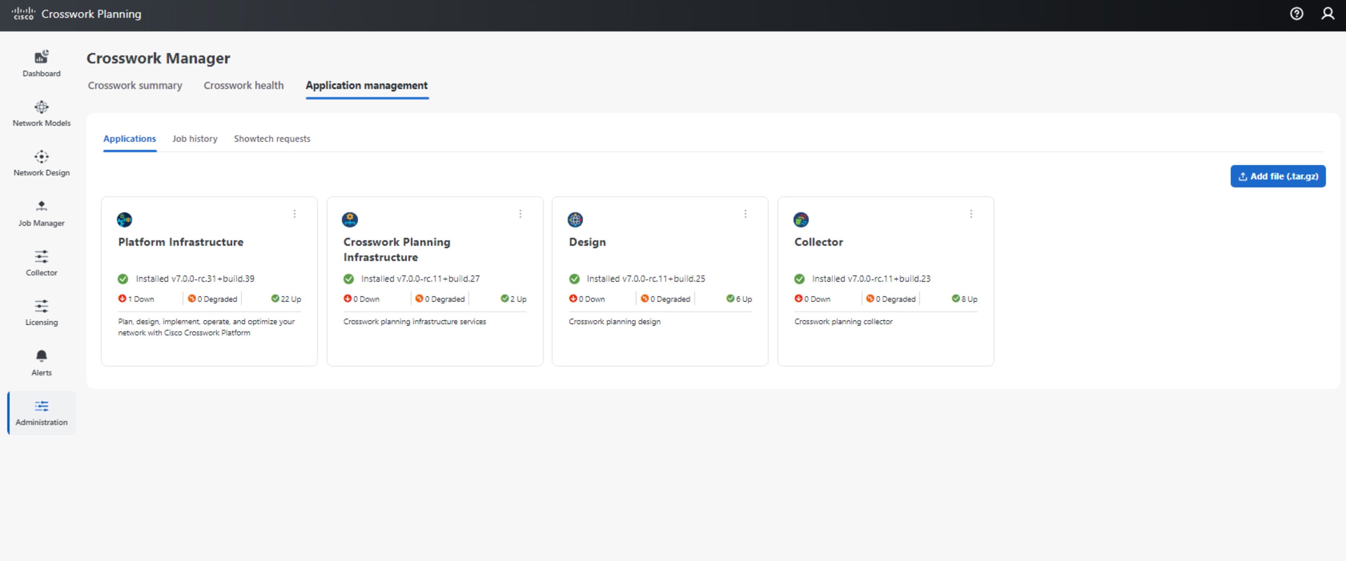This screenshot has height=561, width=1346.
Task: Open Collector card more options menu
Action: point(971,214)
